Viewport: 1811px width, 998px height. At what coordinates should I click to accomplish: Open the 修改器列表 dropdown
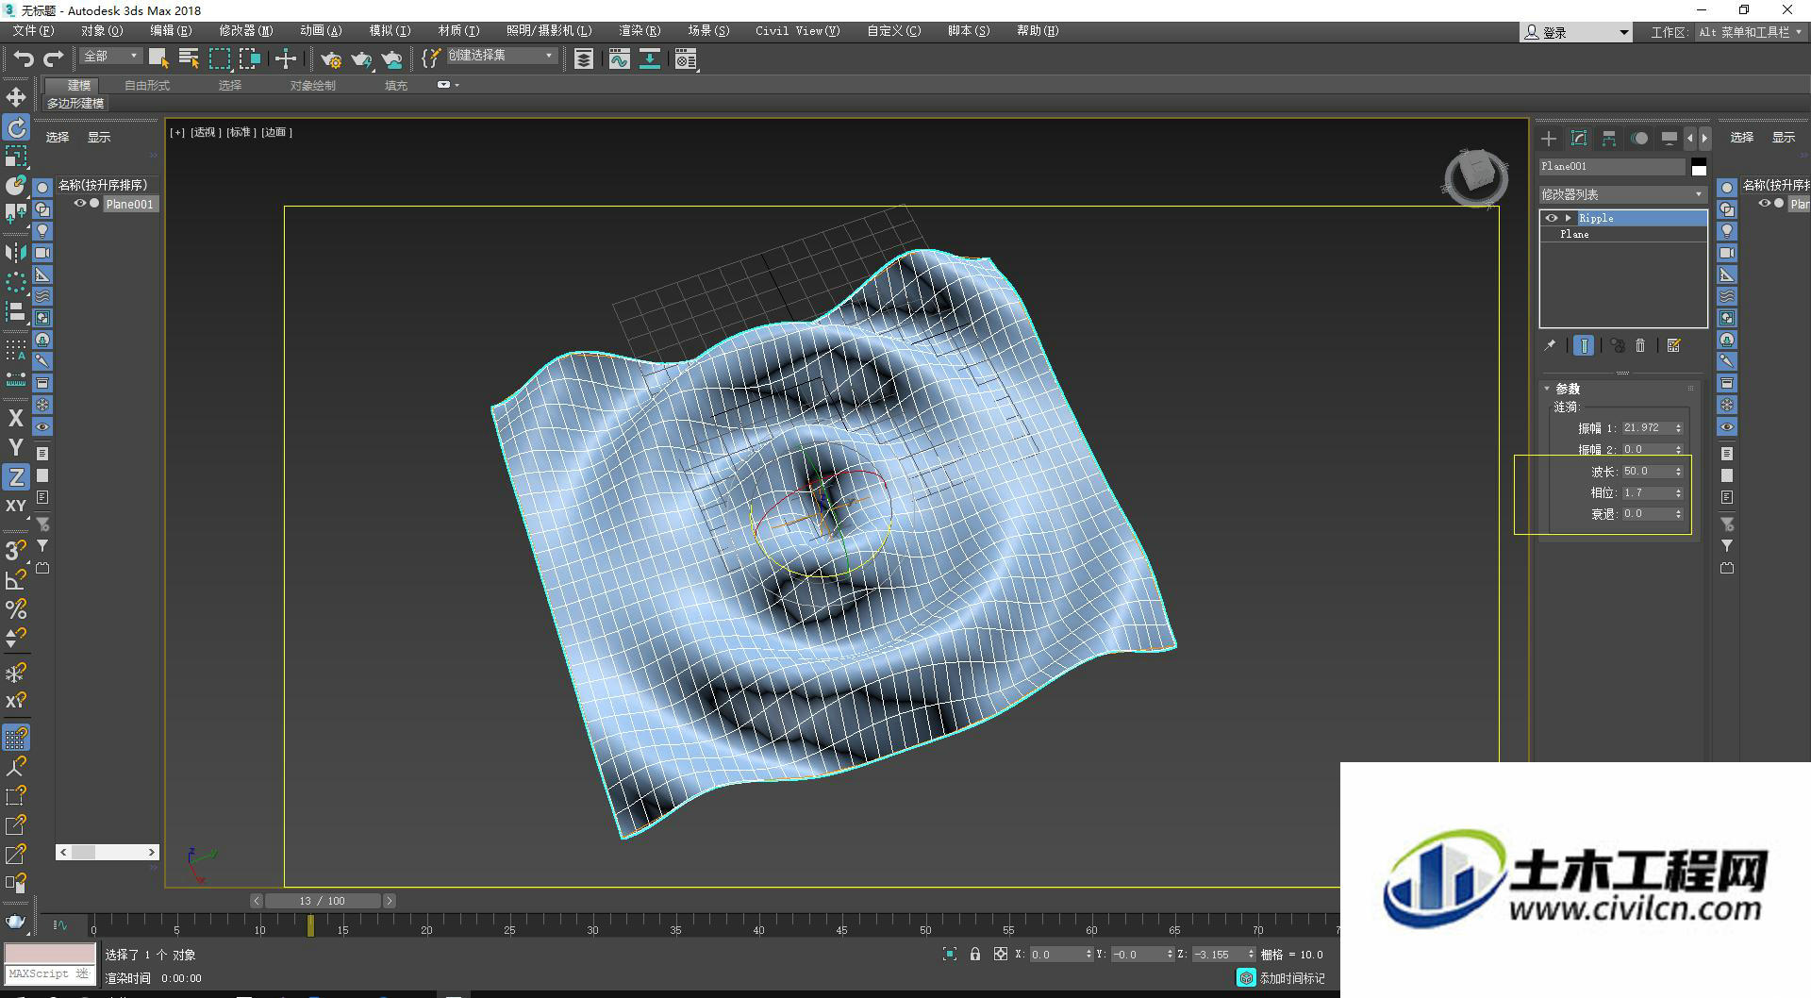1622,194
